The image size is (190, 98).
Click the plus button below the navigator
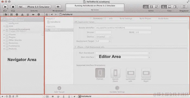tap(2, 96)
